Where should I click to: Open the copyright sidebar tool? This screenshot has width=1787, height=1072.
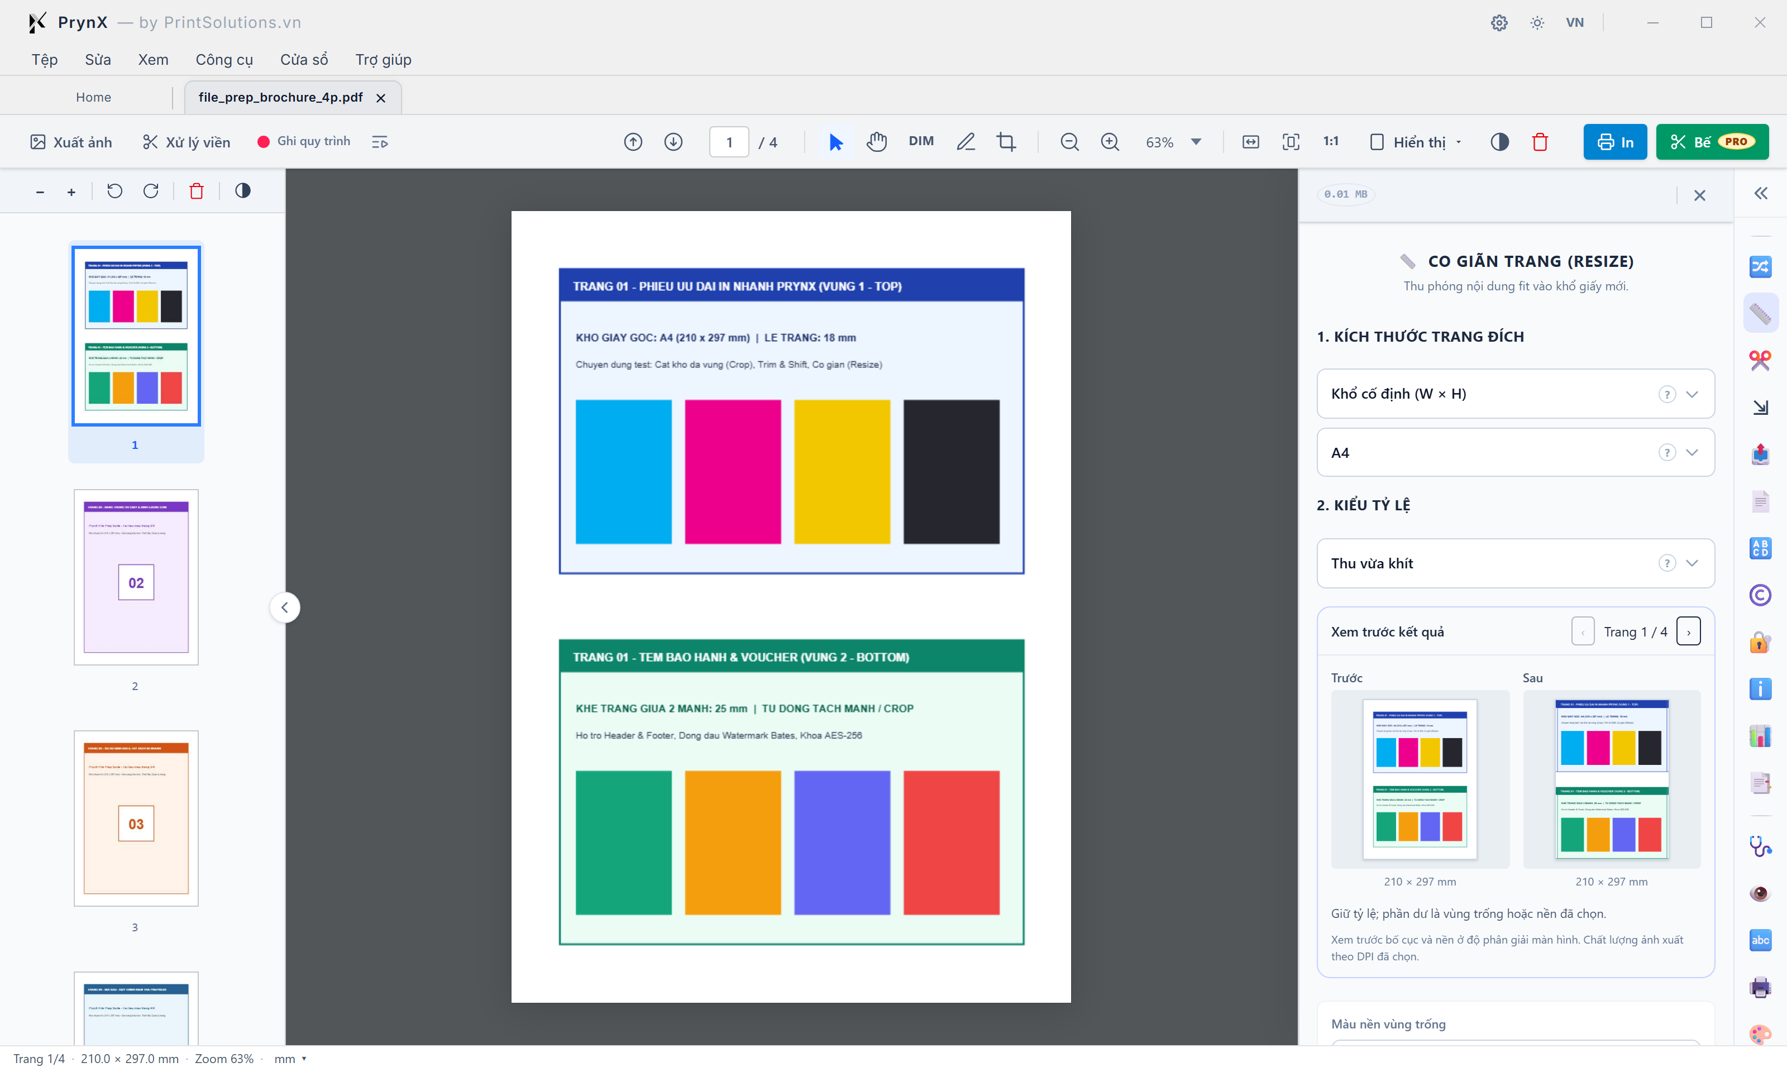(x=1760, y=595)
